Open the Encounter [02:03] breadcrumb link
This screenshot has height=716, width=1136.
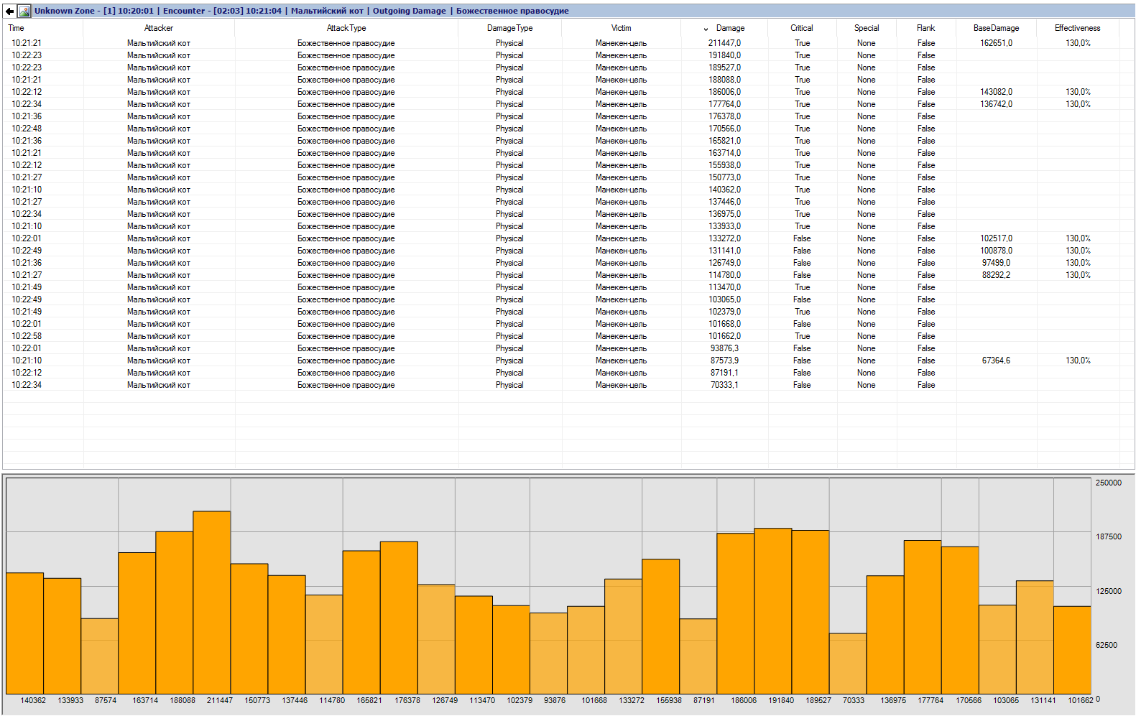click(x=222, y=11)
